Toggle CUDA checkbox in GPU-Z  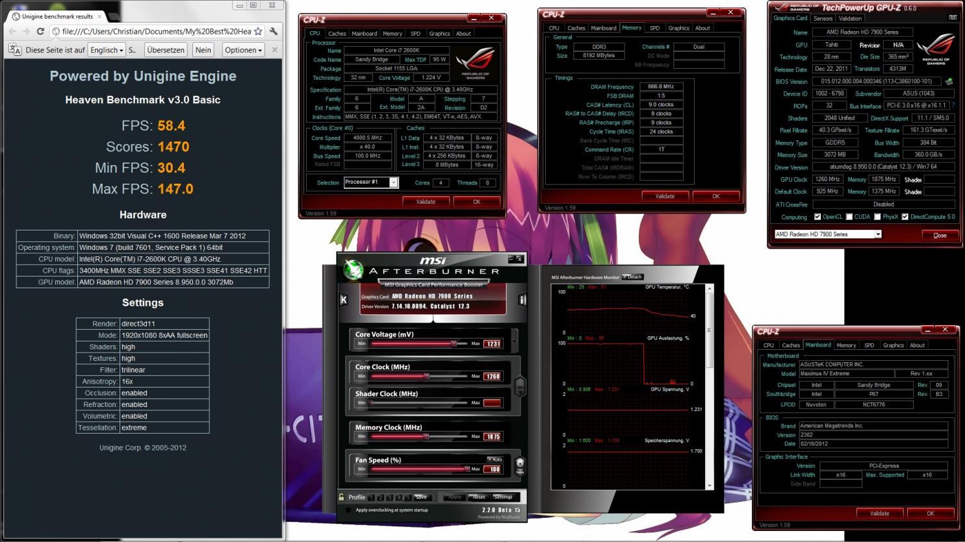[x=849, y=217]
